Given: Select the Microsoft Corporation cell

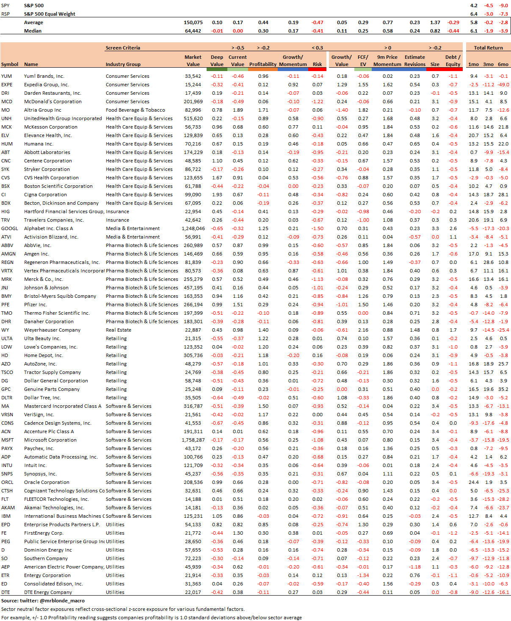Looking at the screenshot, I should click(x=50, y=440).
